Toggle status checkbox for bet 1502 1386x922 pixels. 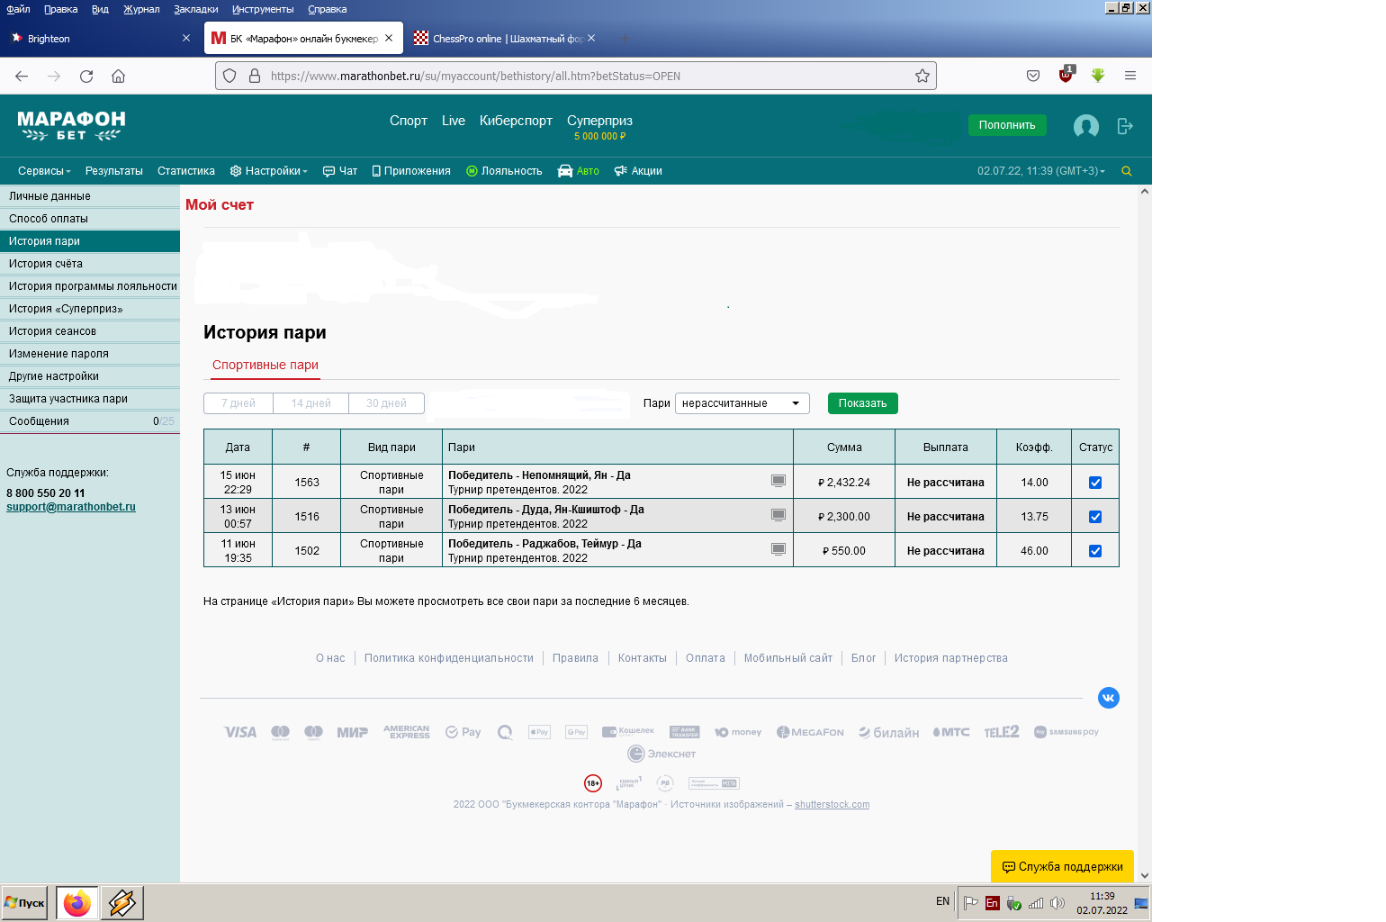pyautogui.click(x=1095, y=551)
